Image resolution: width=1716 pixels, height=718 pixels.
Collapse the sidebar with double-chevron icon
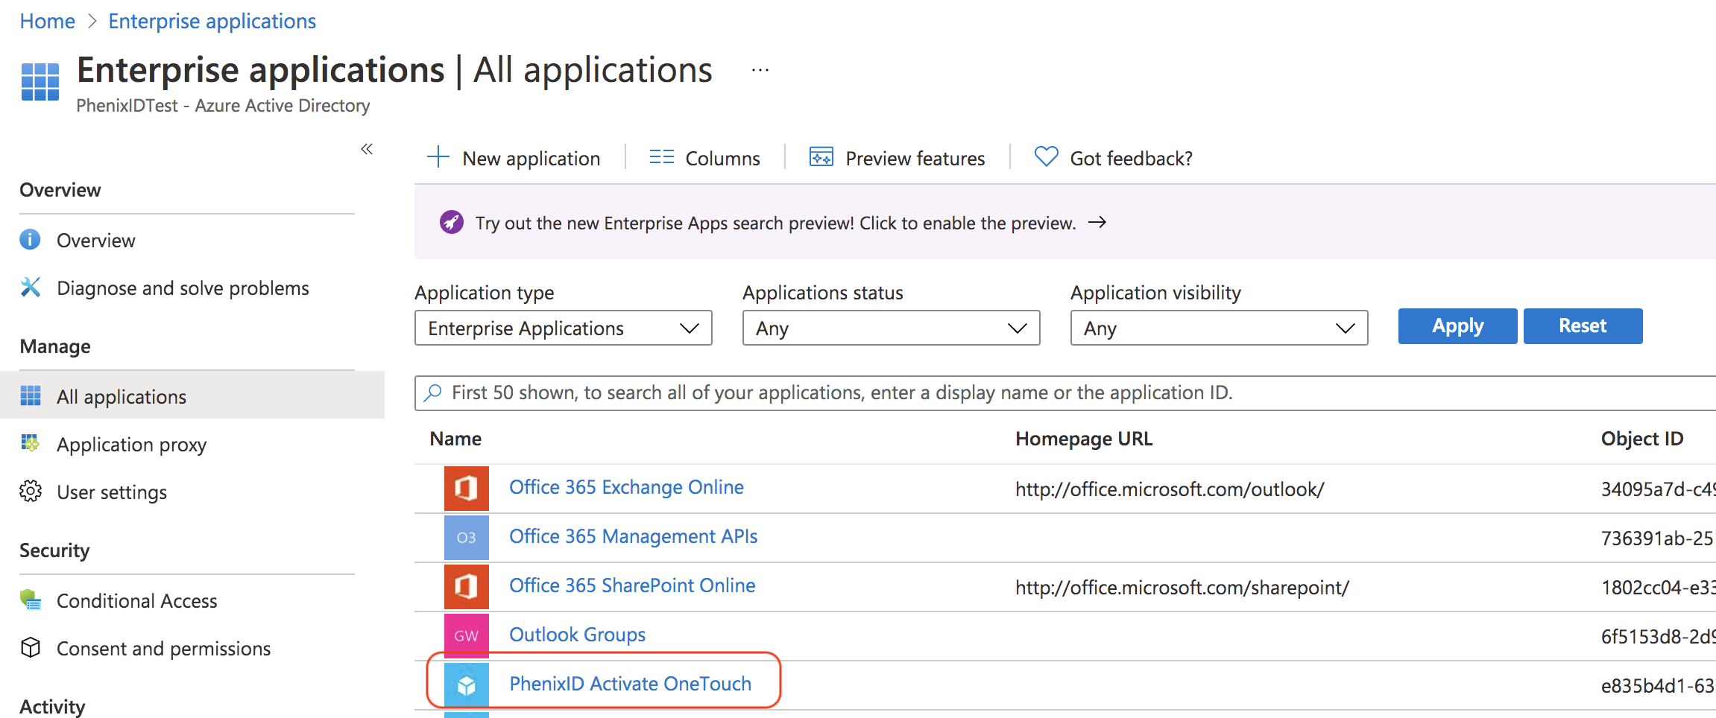pyautogui.click(x=367, y=149)
